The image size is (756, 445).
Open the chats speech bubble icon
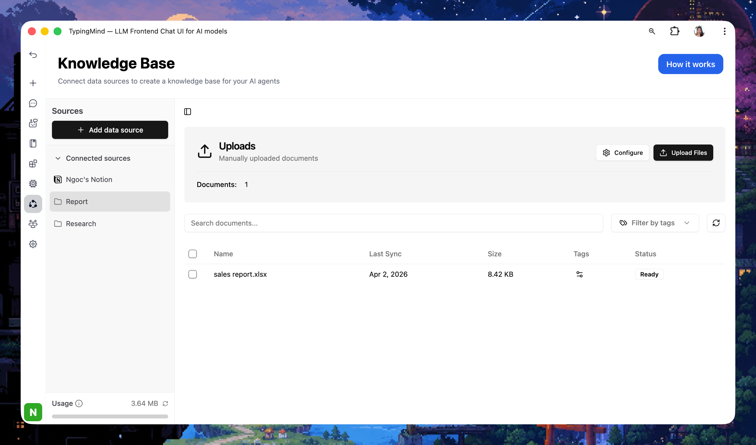point(33,103)
